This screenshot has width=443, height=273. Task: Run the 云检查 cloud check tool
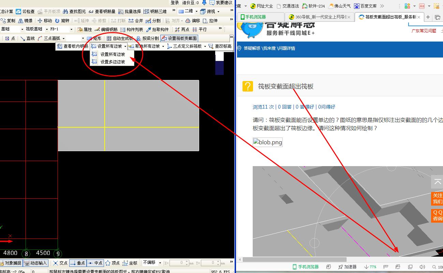pyautogui.click(x=26, y=12)
